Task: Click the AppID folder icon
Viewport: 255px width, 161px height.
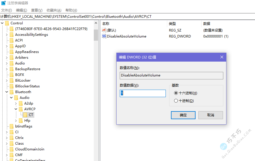Action: pos(11,46)
